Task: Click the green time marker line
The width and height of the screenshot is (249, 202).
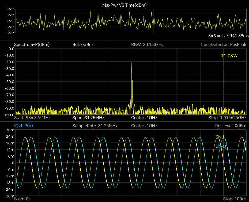Action: point(153,21)
